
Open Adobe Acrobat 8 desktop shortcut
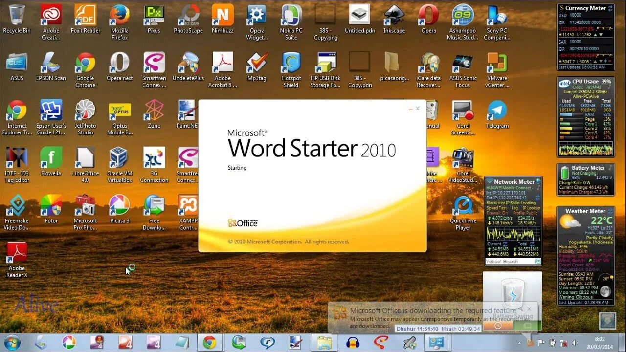[223, 70]
